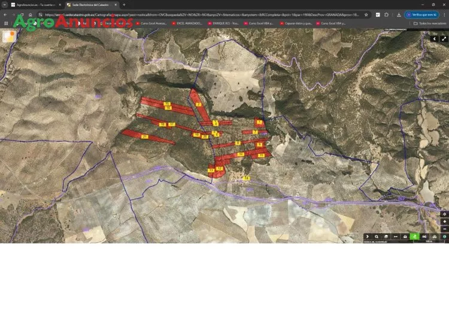Click the info icon in map toolbar

click(444, 237)
